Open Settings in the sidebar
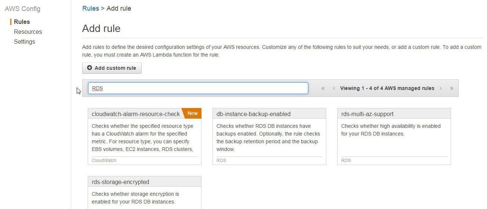Viewport: 487px width, 209px height. tap(25, 42)
